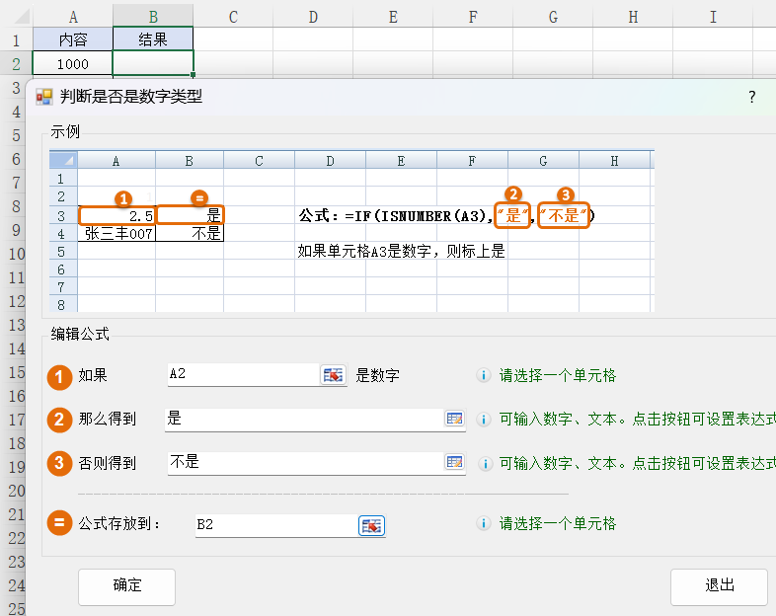The height and width of the screenshot is (616, 776).
Task: Select cell A2 containing 1000
Action: pyautogui.click(x=73, y=64)
